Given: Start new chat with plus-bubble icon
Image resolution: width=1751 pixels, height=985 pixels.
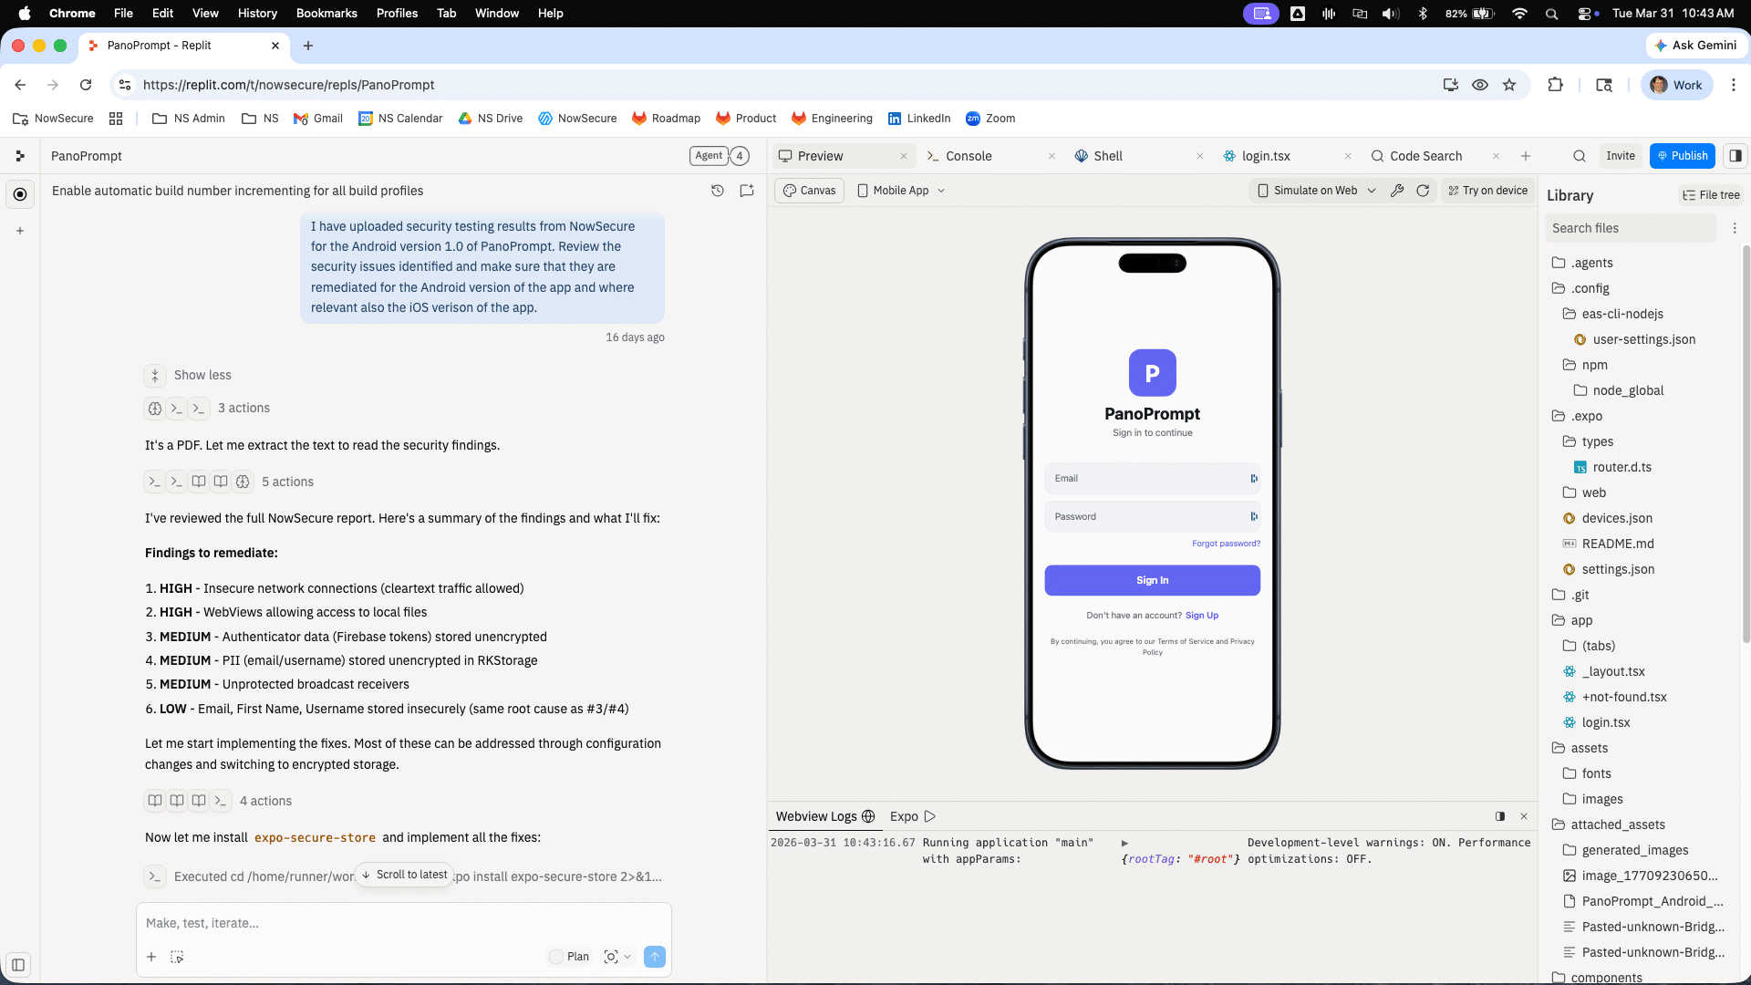Looking at the screenshot, I should coord(747,191).
